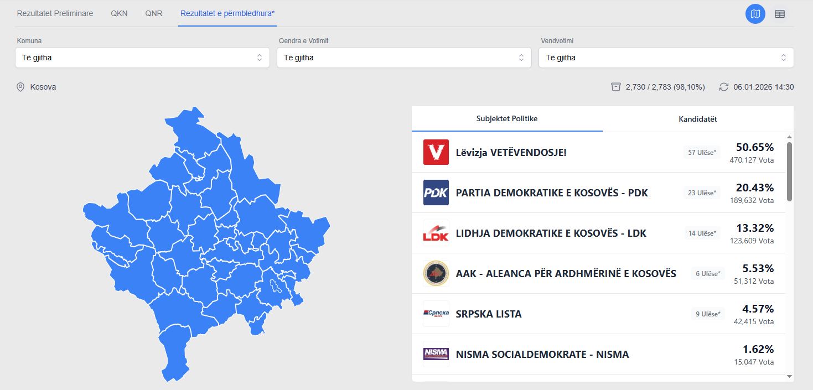Viewport: 813px width, 390px height.
Task: Open the Komuna dropdown
Action: tap(142, 58)
